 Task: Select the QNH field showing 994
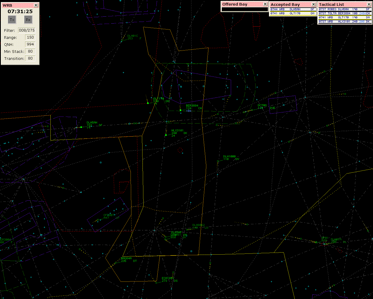click(30, 44)
